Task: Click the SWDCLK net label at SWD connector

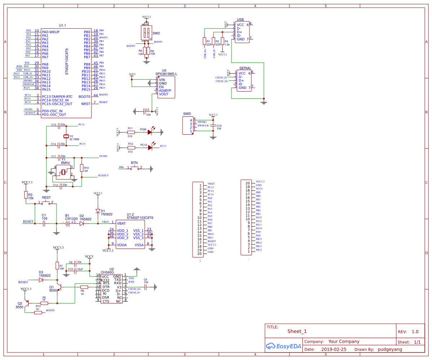Action: [203, 125]
